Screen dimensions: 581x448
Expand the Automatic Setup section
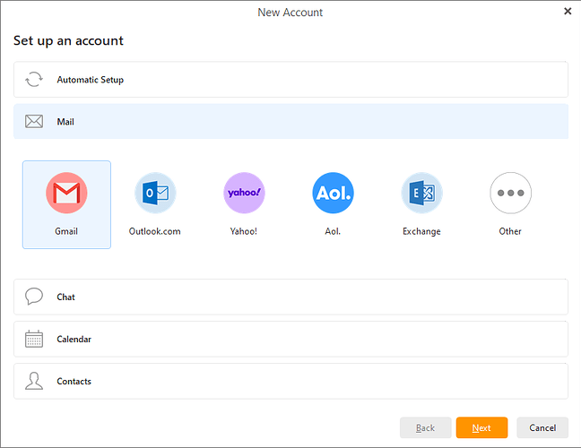pos(290,80)
